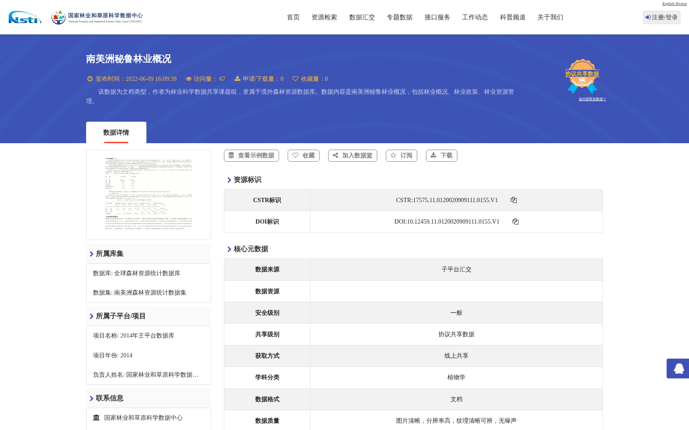Click the download icon beside 申请/下载量
689x430 pixels.
(237, 79)
